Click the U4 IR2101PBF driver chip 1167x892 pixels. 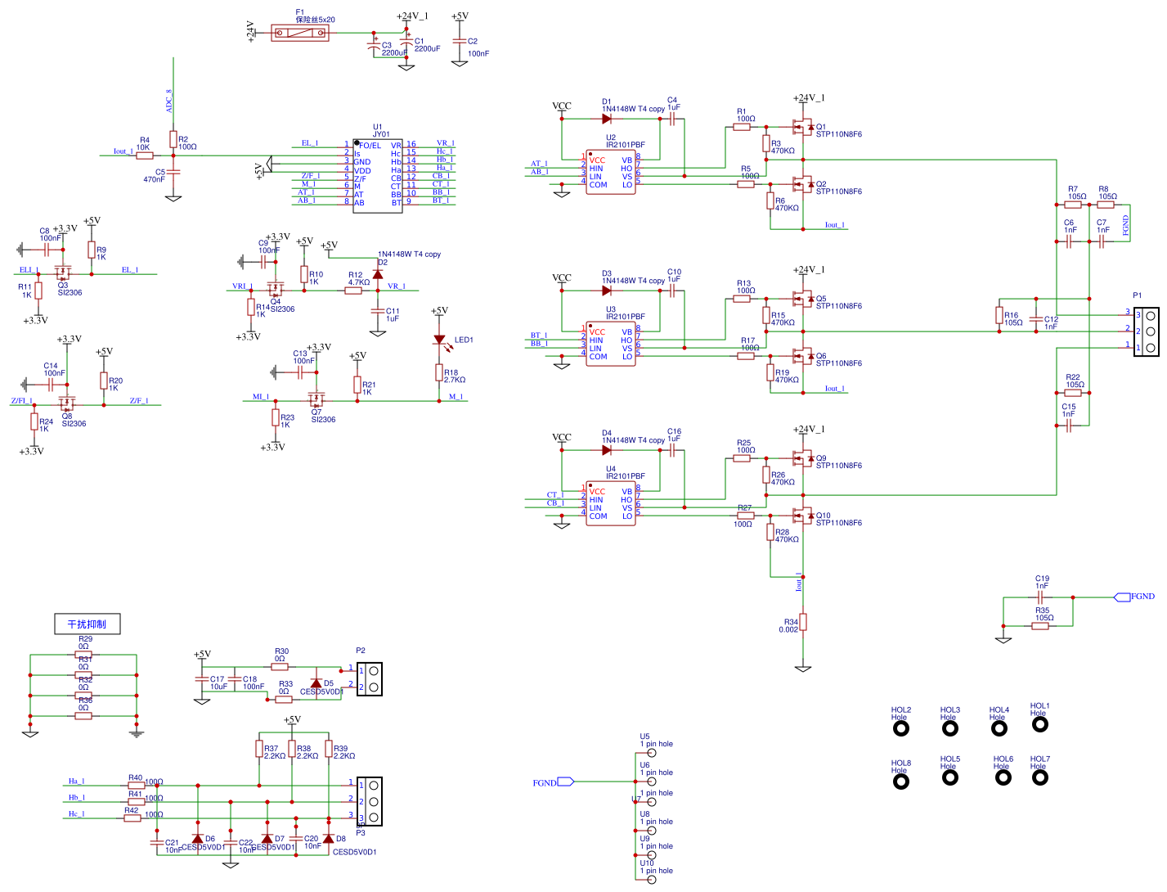pyautogui.click(x=610, y=503)
